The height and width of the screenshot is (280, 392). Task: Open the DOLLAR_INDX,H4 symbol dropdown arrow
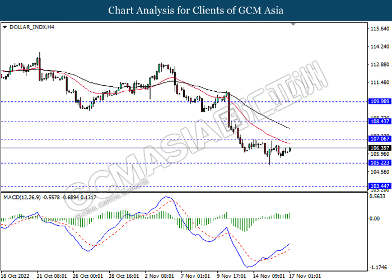[x=4, y=27]
